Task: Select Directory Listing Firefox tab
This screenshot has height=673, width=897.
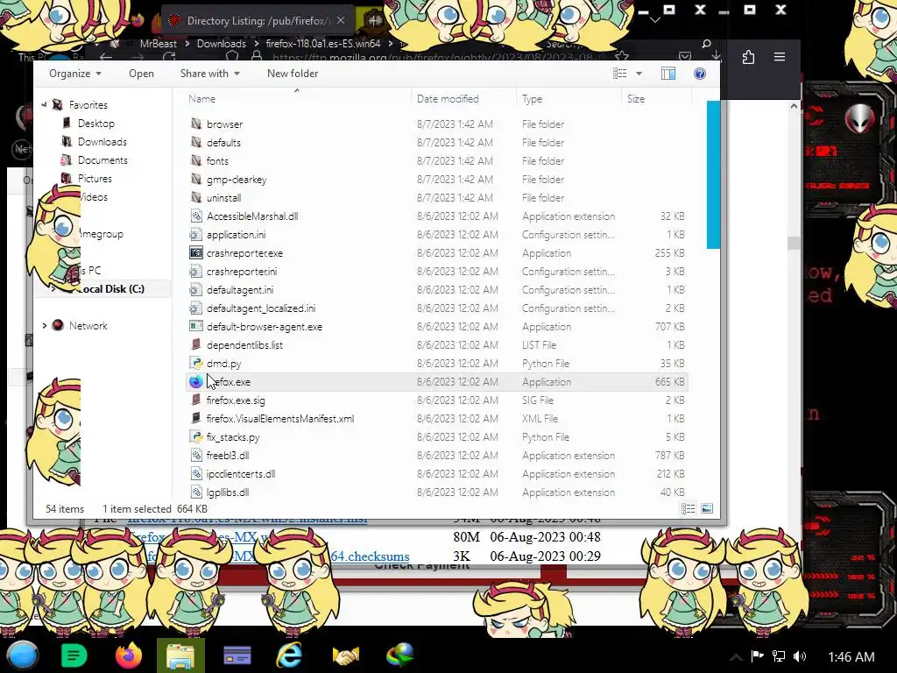Action: [x=258, y=21]
